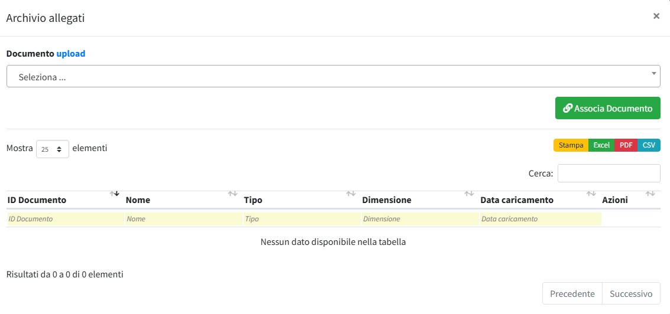
Task: Sort table by ID Documento arrows icon
Action: pos(115,194)
